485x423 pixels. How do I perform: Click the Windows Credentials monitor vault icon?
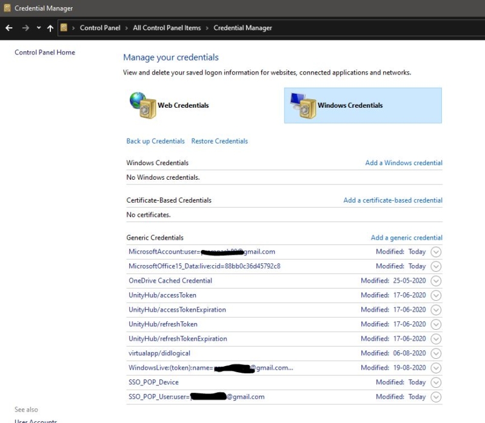(303, 105)
